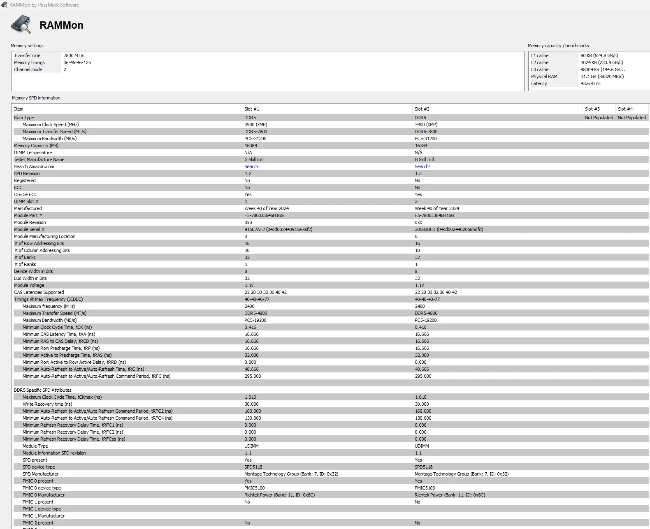The height and width of the screenshot is (529, 650).
Task: Select tRC value "48.666" in Slot #2
Action: tap(422, 369)
